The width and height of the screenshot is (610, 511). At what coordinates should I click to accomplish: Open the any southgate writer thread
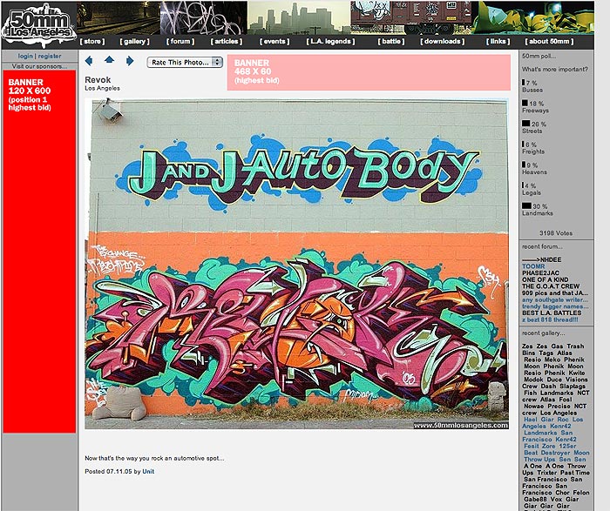(x=555, y=299)
